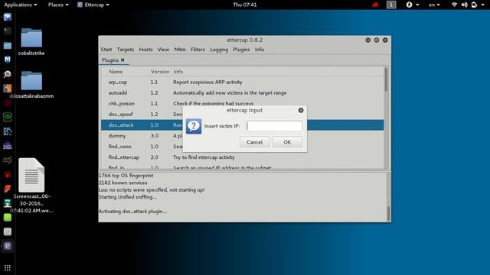
Task: Switch to the Plugins tab
Action: click(x=110, y=60)
